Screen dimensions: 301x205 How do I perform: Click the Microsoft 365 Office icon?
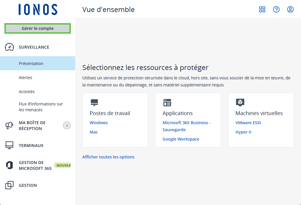click(x=9, y=165)
